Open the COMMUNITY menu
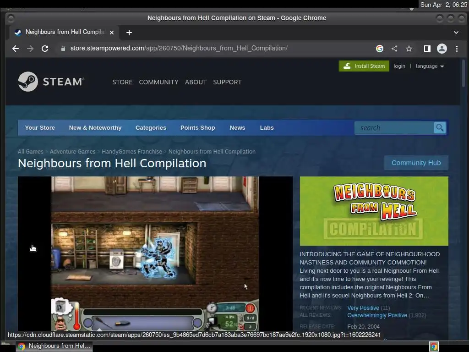This screenshot has height=352, width=469. pos(158,82)
